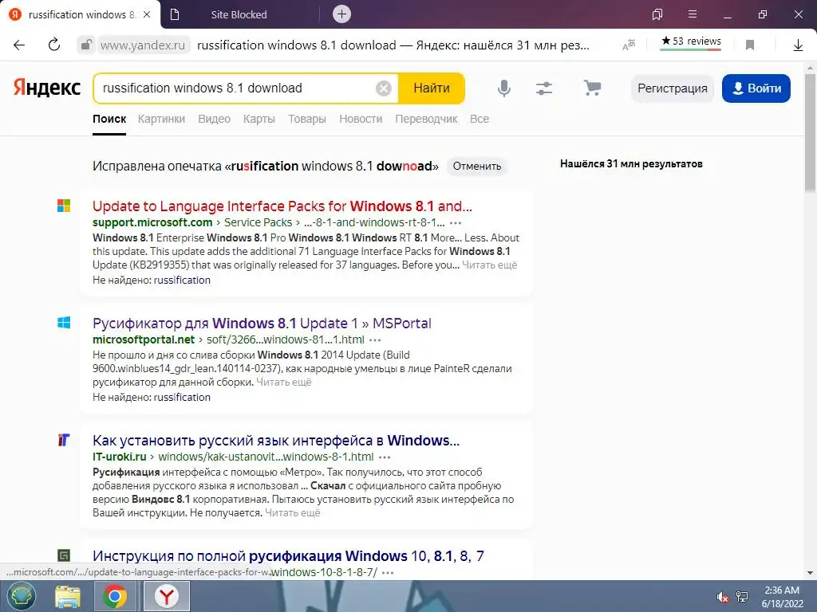The width and height of the screenshot is (817, 612).
Task: Click the browser back arrow
Action: pos(19,45)
